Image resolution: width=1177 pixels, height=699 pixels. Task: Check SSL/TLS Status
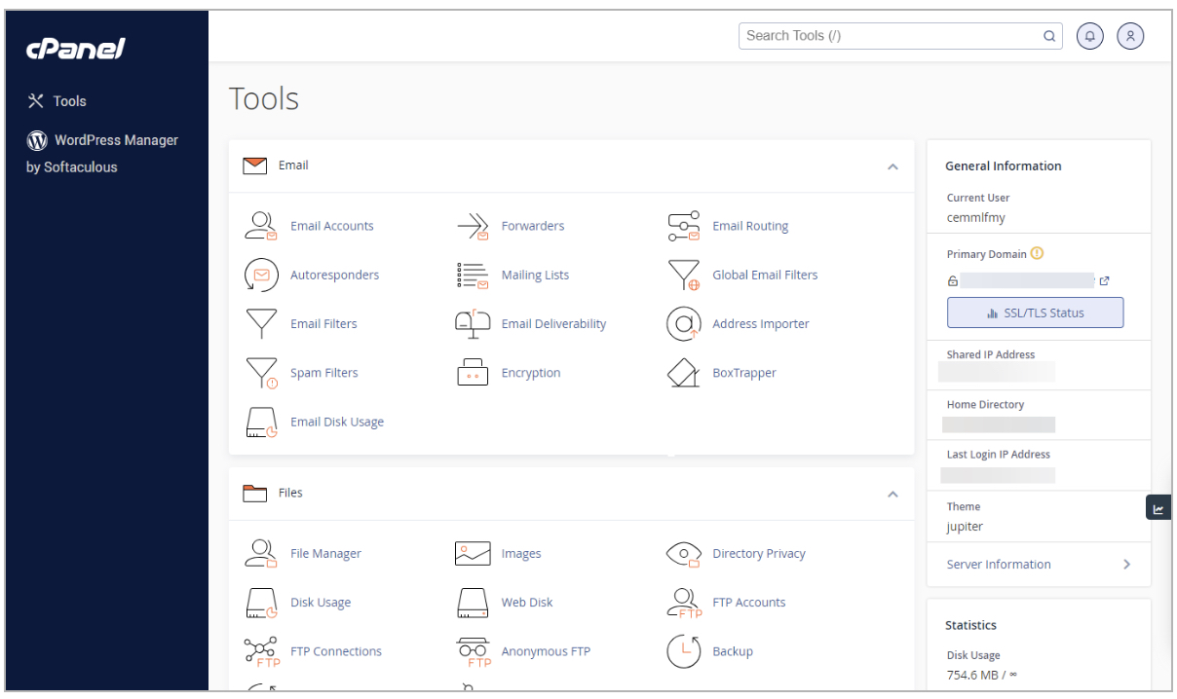[1035, 312]
